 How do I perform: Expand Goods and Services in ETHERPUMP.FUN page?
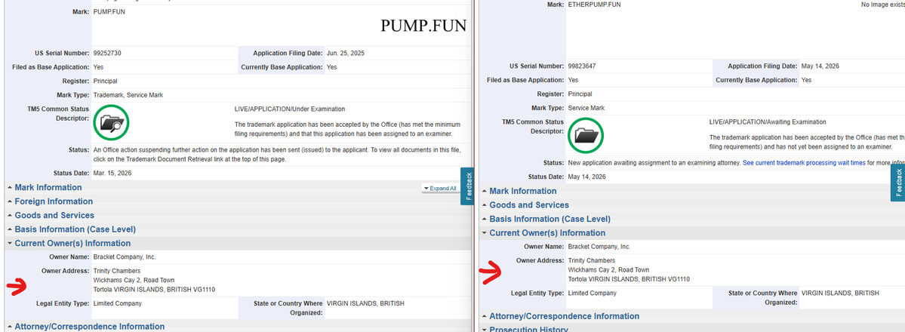(529, 205)
